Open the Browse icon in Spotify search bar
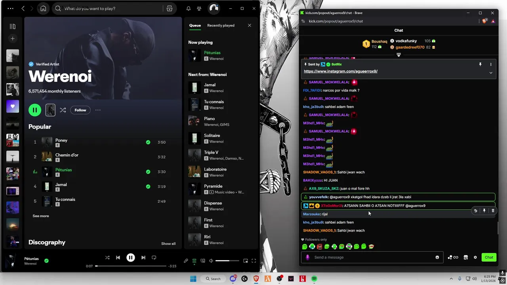The width and height of the screenshot is (507, 285). coord(170,8)
